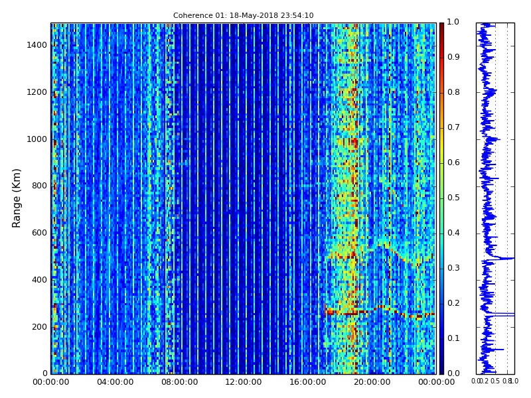Click the colorbar 0.4 label

(453, 233)
